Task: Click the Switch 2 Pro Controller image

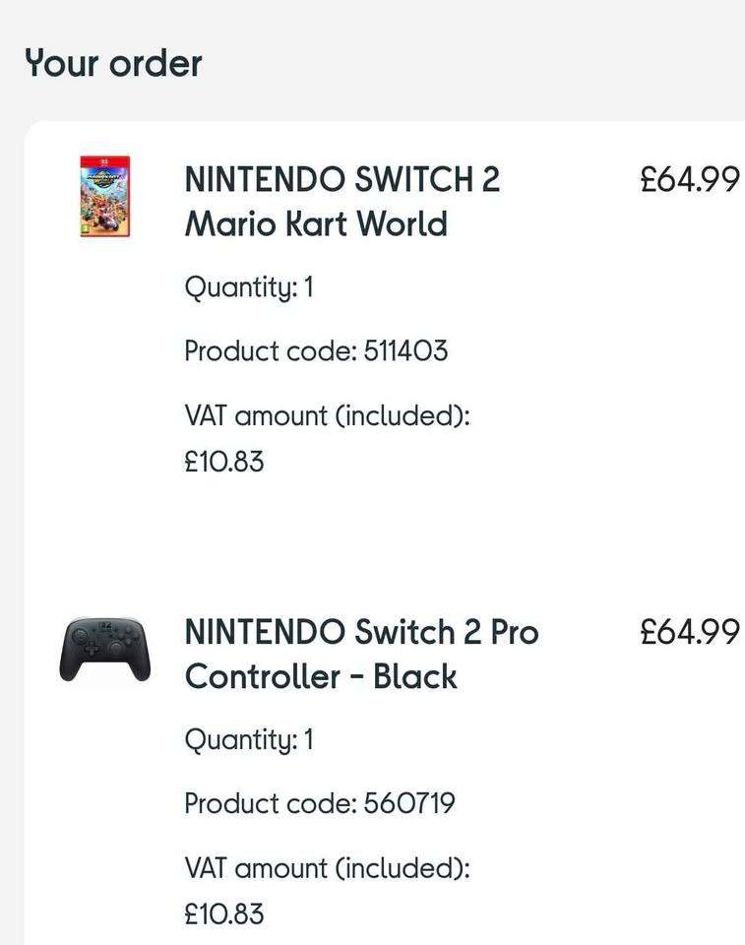Action: (104, 649)
